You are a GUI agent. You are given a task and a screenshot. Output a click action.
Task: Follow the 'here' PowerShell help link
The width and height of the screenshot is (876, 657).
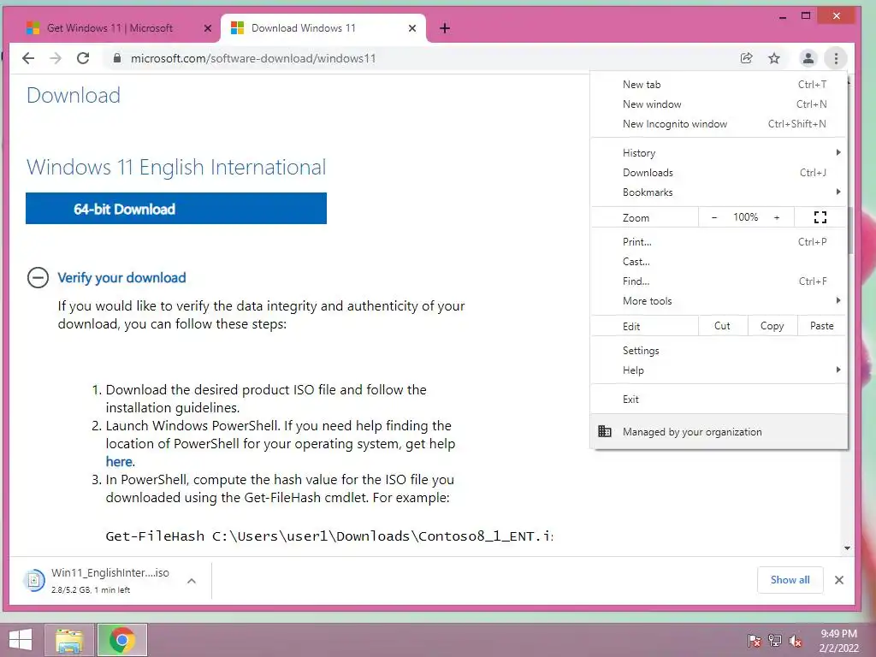[119, 461]
